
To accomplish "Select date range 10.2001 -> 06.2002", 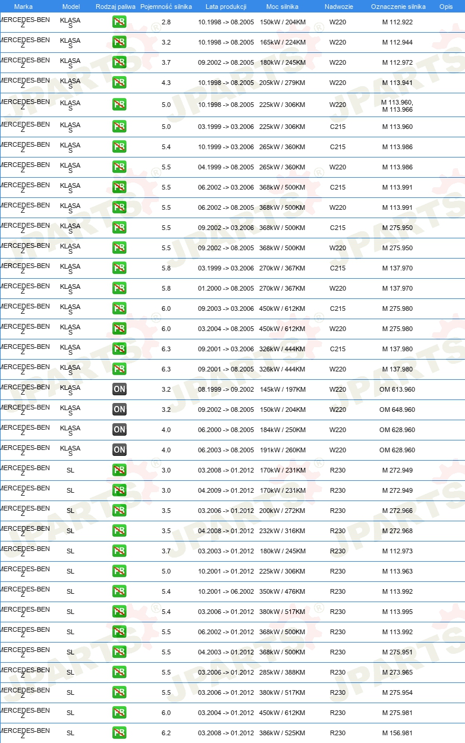I will click(226, 592).
